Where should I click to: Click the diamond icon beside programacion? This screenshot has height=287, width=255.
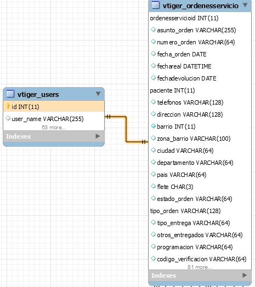(x=153, y=246)
